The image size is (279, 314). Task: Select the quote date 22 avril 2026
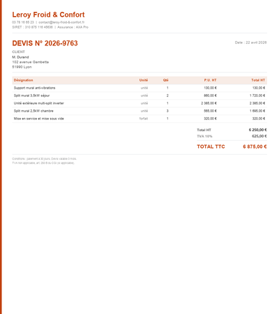pos(256,43)
